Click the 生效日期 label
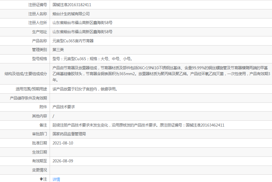The image size is (272, 182). pyautogui.click(x=40, y=152)
